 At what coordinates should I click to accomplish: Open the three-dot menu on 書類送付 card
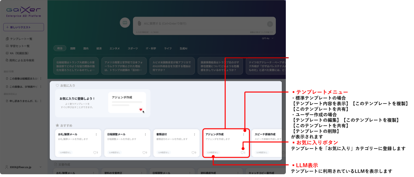pyautogui.click(x=195, y=134)
